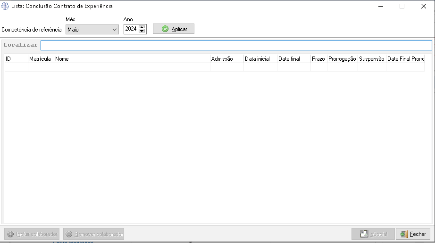Viewport: 435px width, 243px height.
Task: Focus the Localizar search field
Action: [x=236, y=45]
